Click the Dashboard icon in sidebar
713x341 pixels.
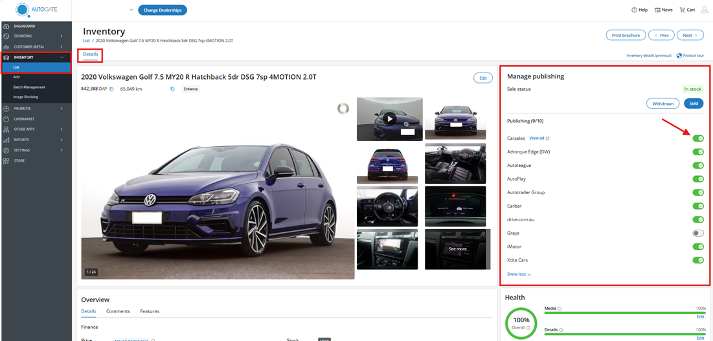click(x=6, y=26)
